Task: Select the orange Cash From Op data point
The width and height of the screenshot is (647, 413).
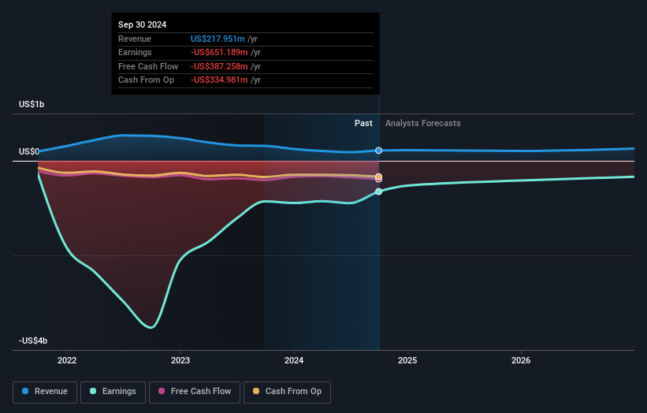Action: tap(378, 177)
